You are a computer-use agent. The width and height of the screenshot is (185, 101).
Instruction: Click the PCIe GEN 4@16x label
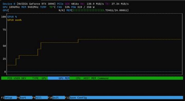pos(68,4)
